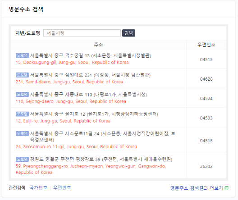
Task: Select English address 24, Seosomun-ro 11-gil
Action: [x=76, y=147]
